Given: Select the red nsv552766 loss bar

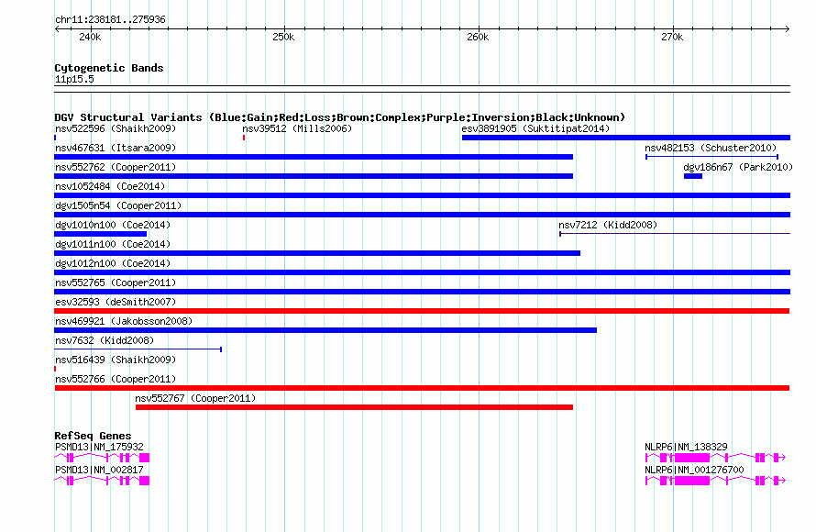Looking at the screenshot, I should pos(422,388).
